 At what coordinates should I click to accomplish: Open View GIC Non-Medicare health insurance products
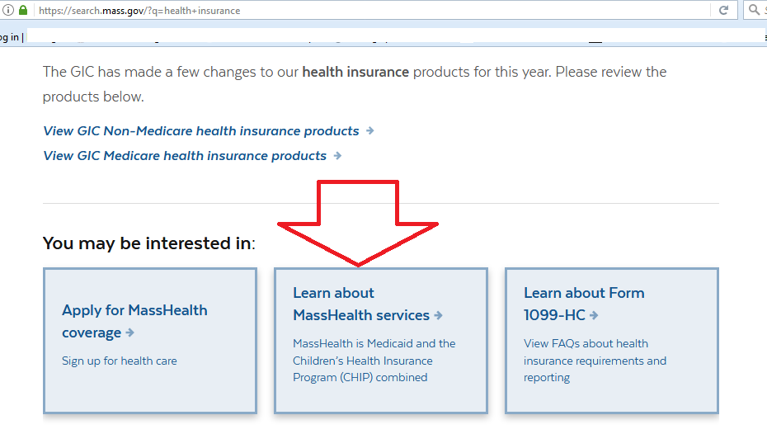click(x=201, y=130)
